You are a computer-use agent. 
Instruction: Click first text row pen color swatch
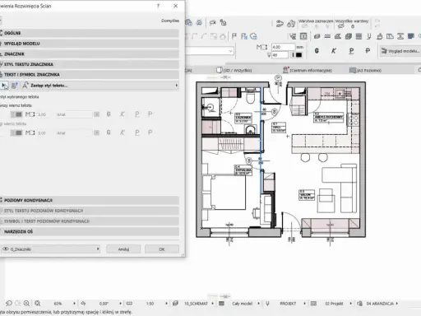(x=16, y=114)
